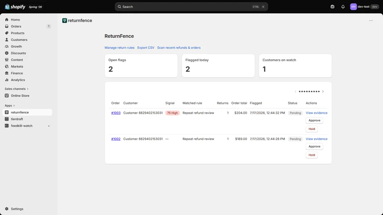Open the three-dot more options menu
383x215 pixels.
[371, 21]
